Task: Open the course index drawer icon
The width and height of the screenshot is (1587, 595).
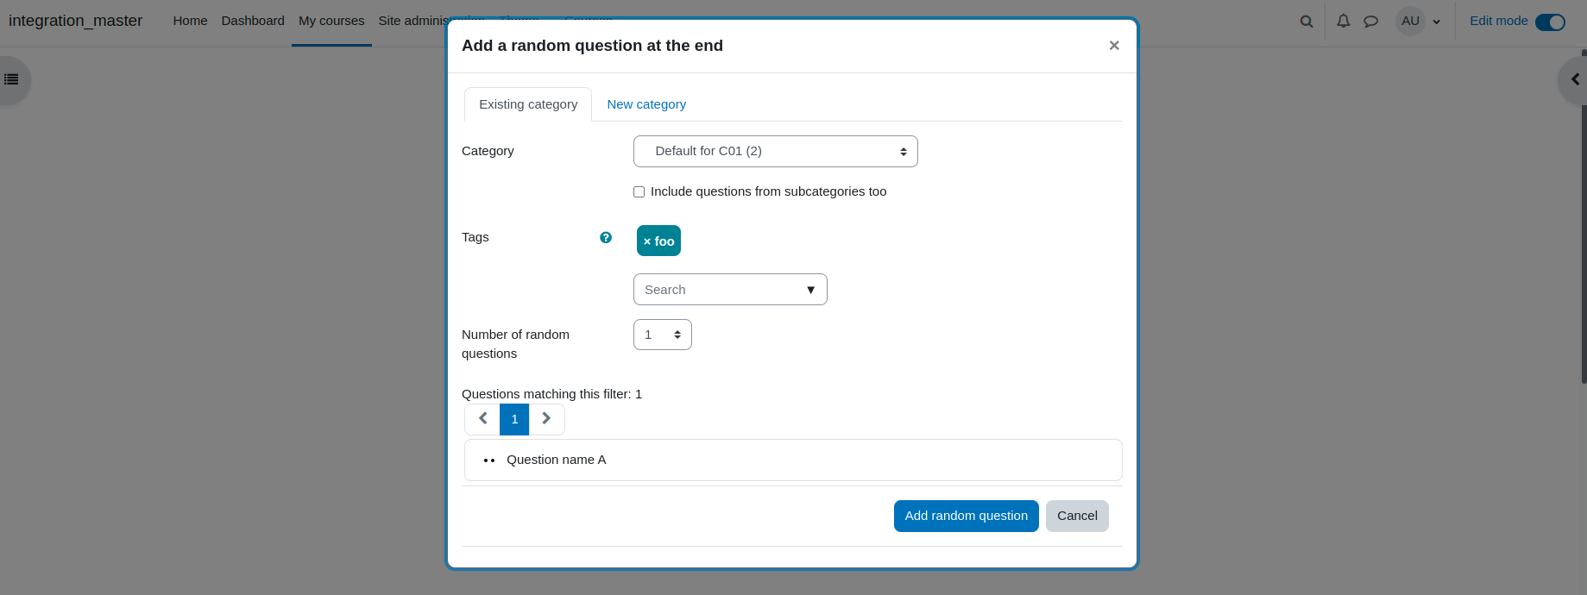Action: pyautogui.click(x=12, y=79)
